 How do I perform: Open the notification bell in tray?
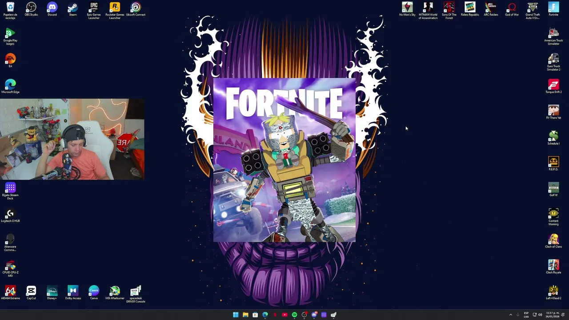point(563,315)
